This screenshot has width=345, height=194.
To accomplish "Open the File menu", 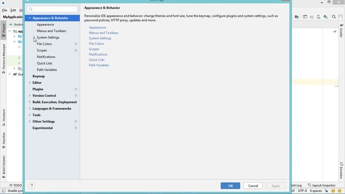I will 4,10.
